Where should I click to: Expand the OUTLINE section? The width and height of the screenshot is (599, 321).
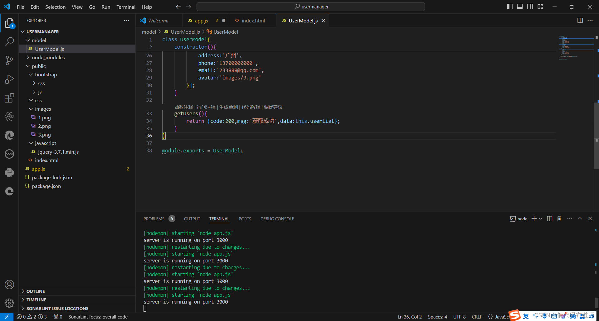pos(77,291)
